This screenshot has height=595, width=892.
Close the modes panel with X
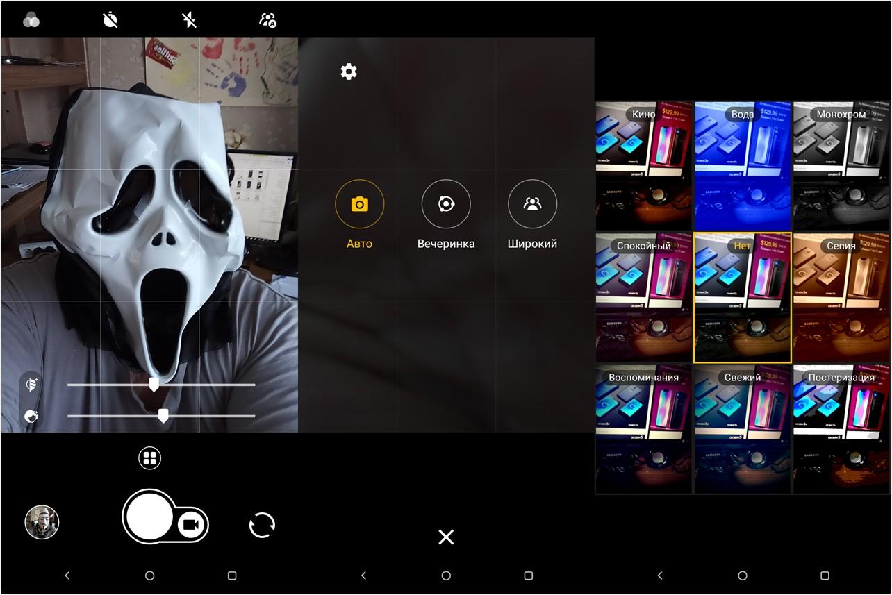click(x=446, y=537)
